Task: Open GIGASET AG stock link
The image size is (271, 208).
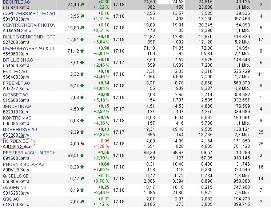Action: pos(16,95)
